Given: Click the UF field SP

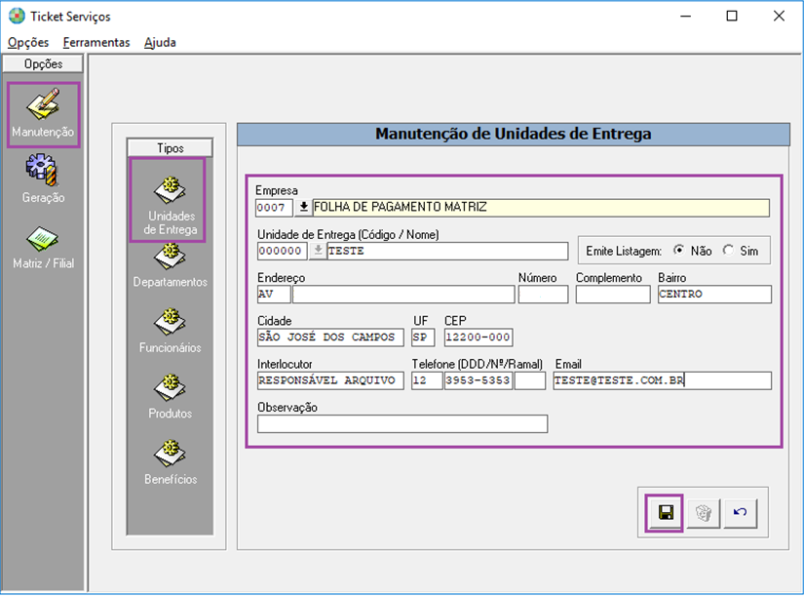Looking at the screenshot, I should (423, 338).
